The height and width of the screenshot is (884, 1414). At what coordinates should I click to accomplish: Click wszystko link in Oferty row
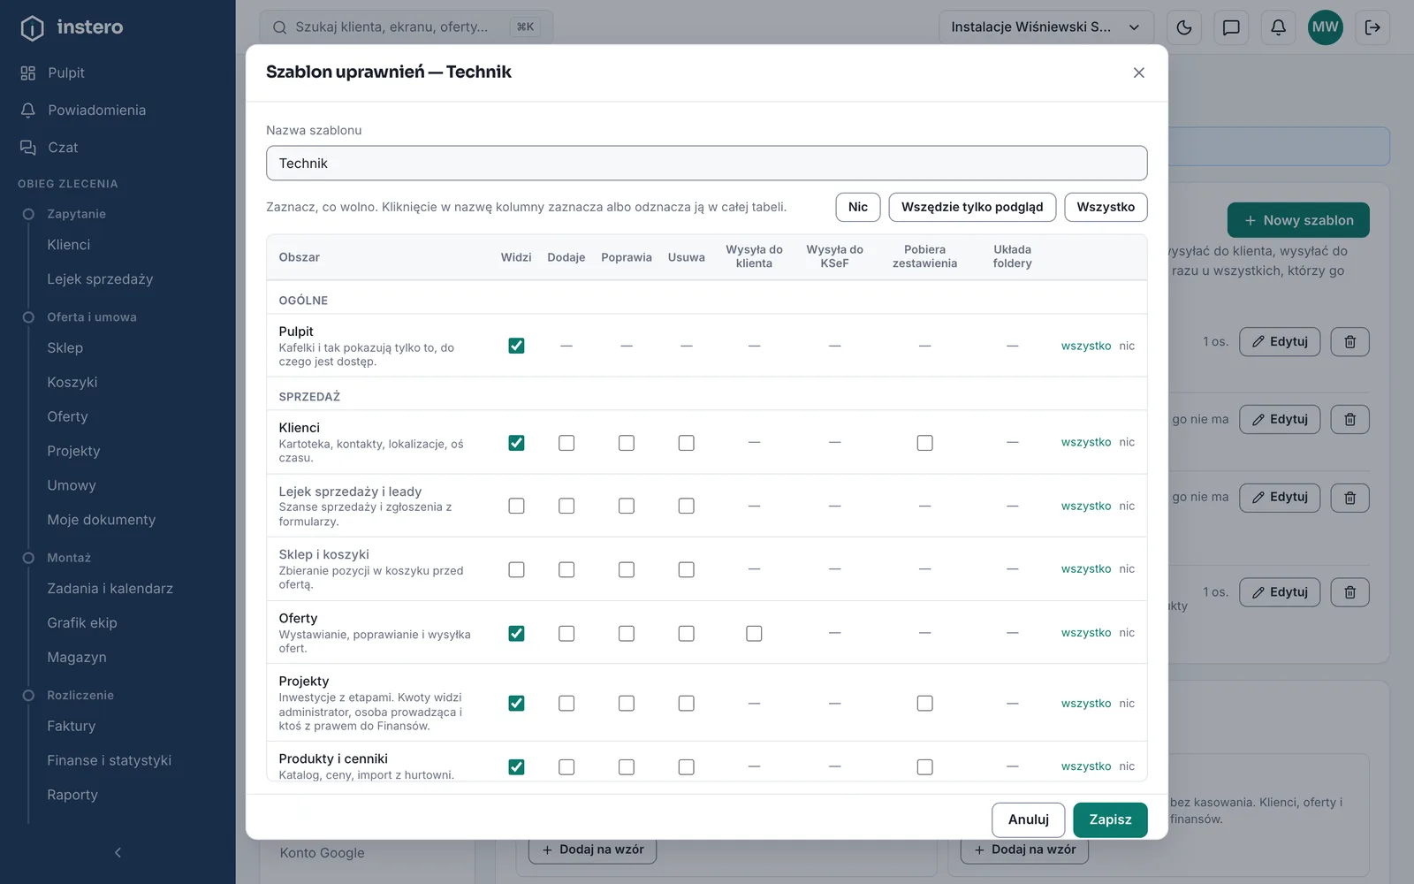[1086, 633]
